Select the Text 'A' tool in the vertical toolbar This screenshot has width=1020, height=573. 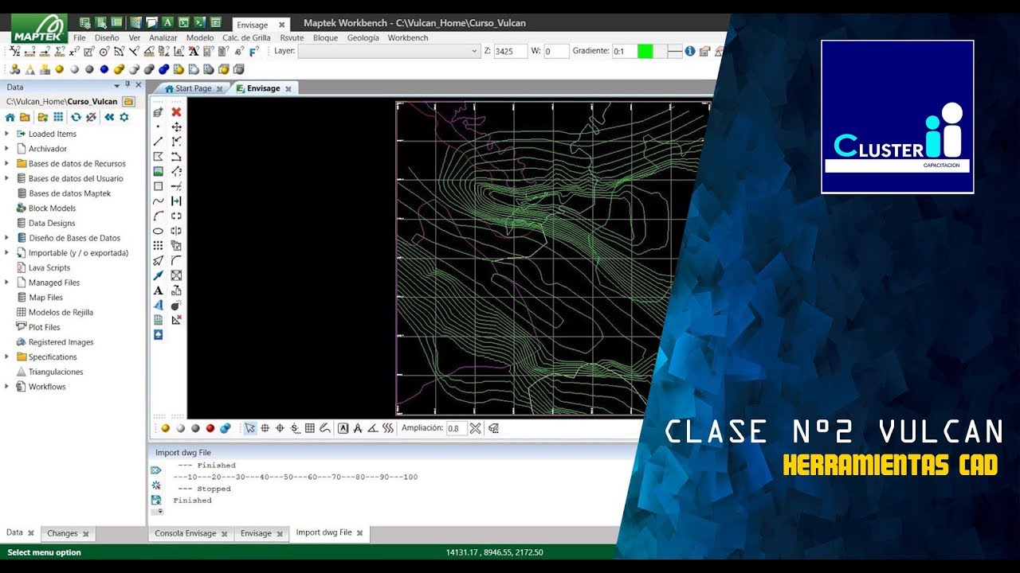click(158, 290)
